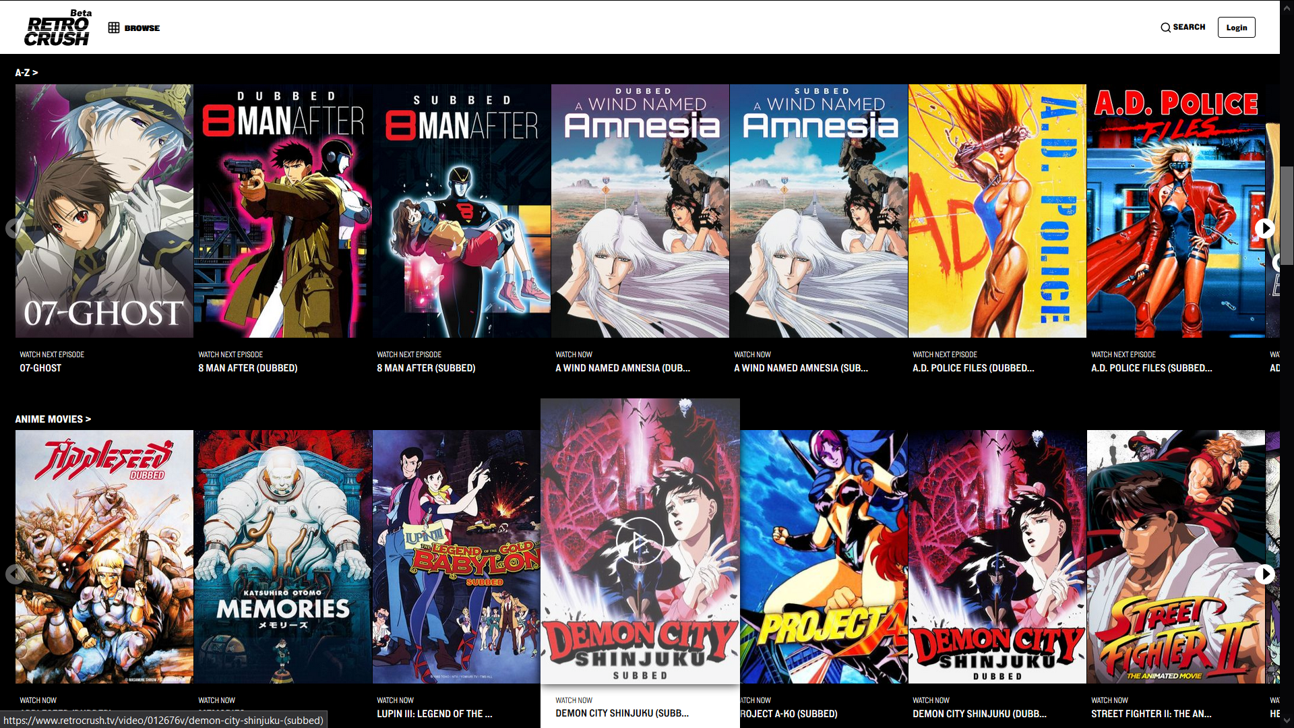Advance the A-Z row with the right arrow
This screenshot has width=1294, height=728.
pyautogui.click(x=1264, y=228)
